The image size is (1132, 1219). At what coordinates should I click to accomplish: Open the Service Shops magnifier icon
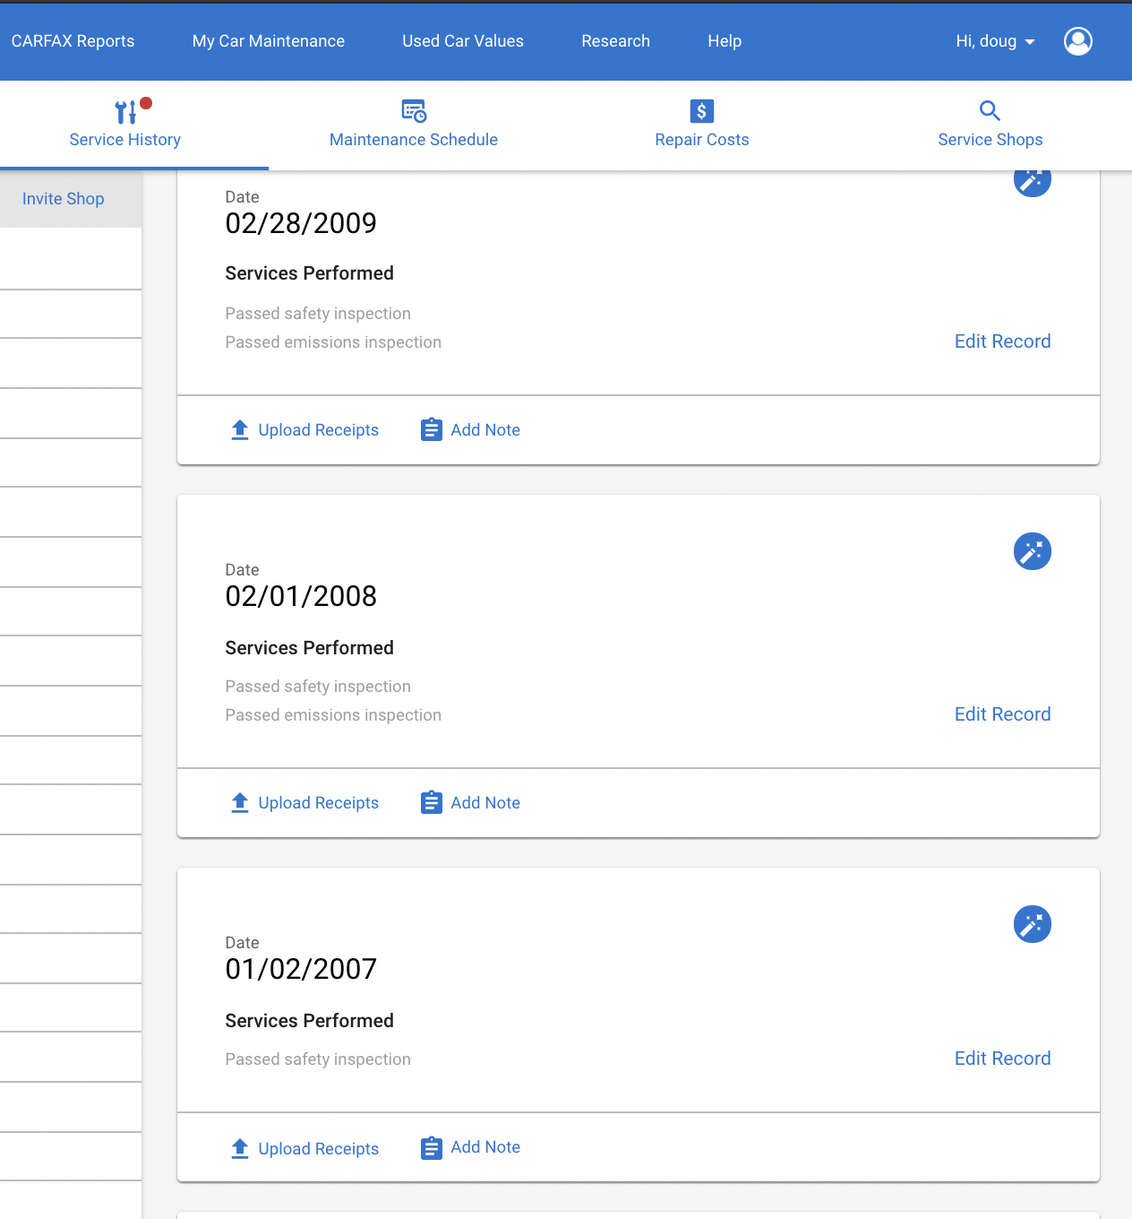[990, 111]
